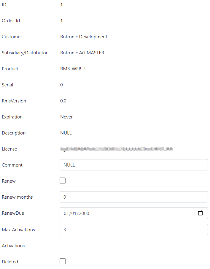
Task: Click the Serial label
Action: (7, 85)
